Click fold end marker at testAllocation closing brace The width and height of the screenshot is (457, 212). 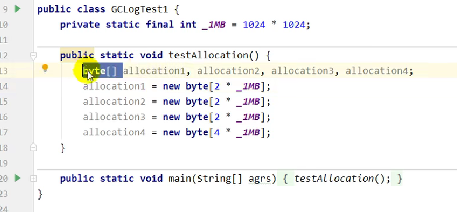tap(33, 147)
